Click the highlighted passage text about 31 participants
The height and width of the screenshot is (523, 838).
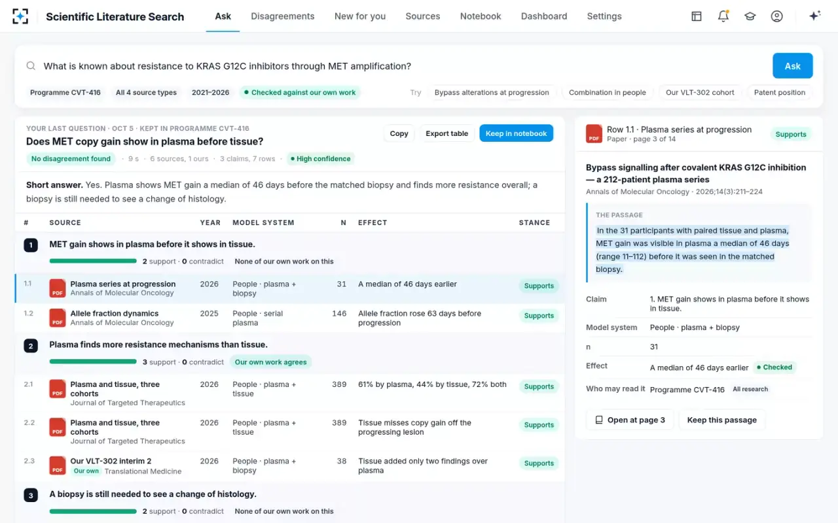(693, 250)
